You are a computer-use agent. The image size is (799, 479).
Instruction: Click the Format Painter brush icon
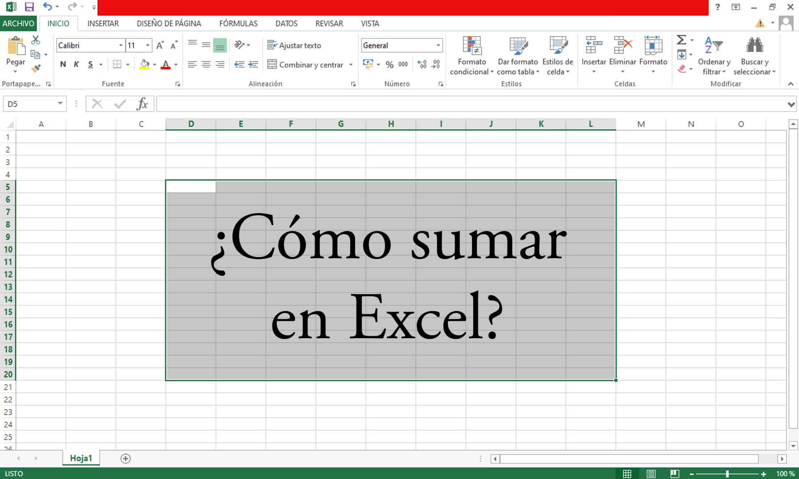pos(36,68)
